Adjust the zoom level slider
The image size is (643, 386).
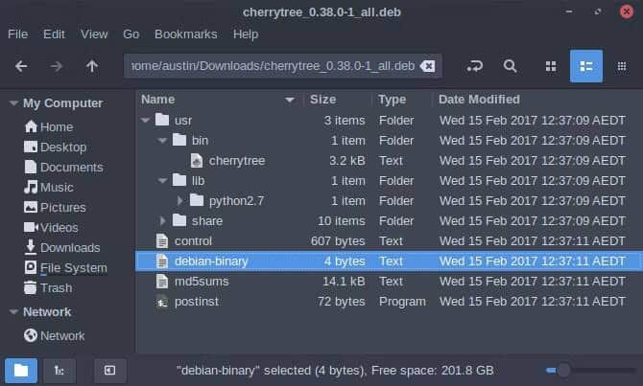click(x=563, y=370)
